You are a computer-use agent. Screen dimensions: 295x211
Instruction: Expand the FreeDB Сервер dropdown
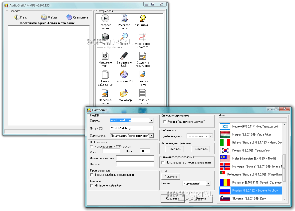point(151,120)
